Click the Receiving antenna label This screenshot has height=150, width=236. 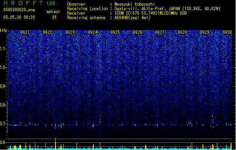86,18
